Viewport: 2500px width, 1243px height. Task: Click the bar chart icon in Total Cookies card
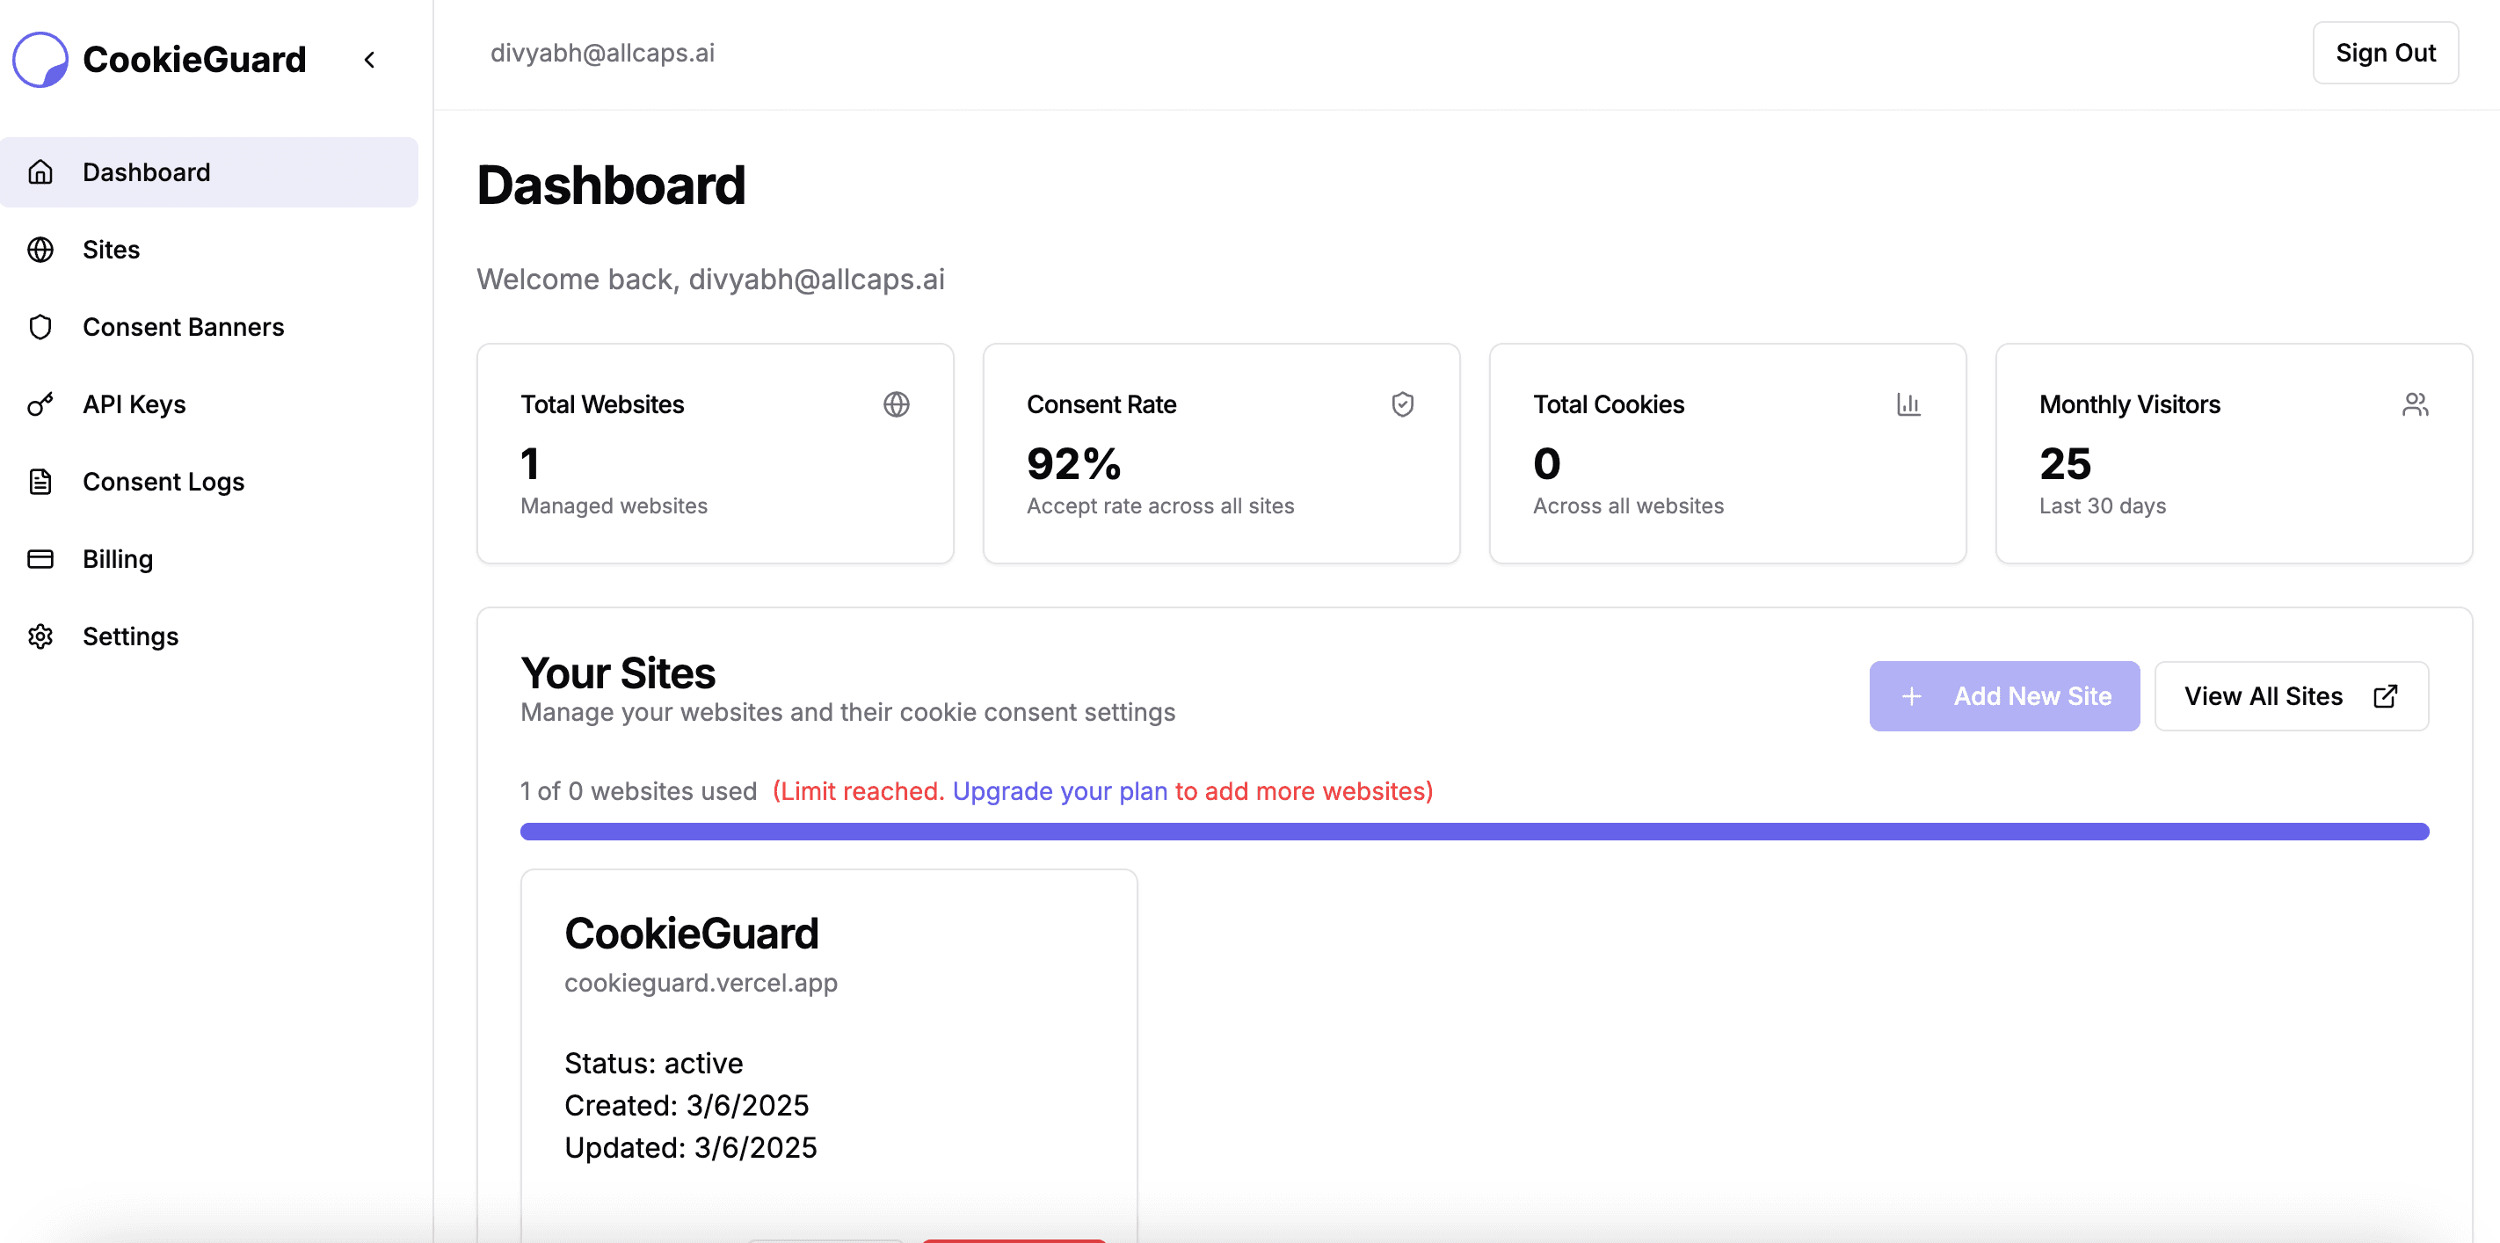tap(1909, 404)
